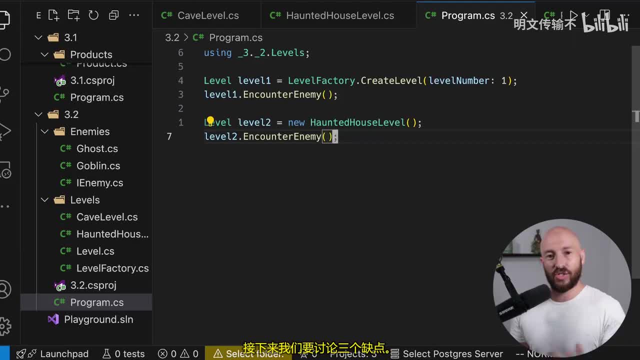
Task: Open Explorer more actions ellipsis
Action: (134, 15)
